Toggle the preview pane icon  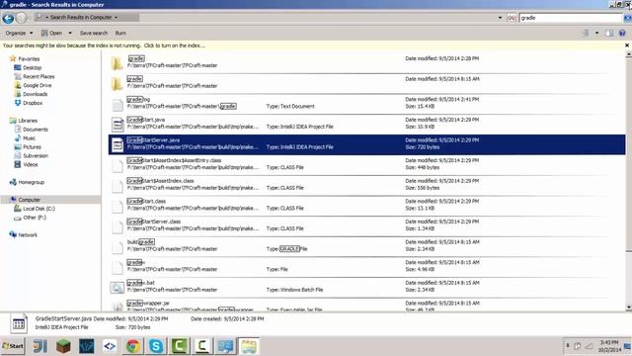pos(609,33)
